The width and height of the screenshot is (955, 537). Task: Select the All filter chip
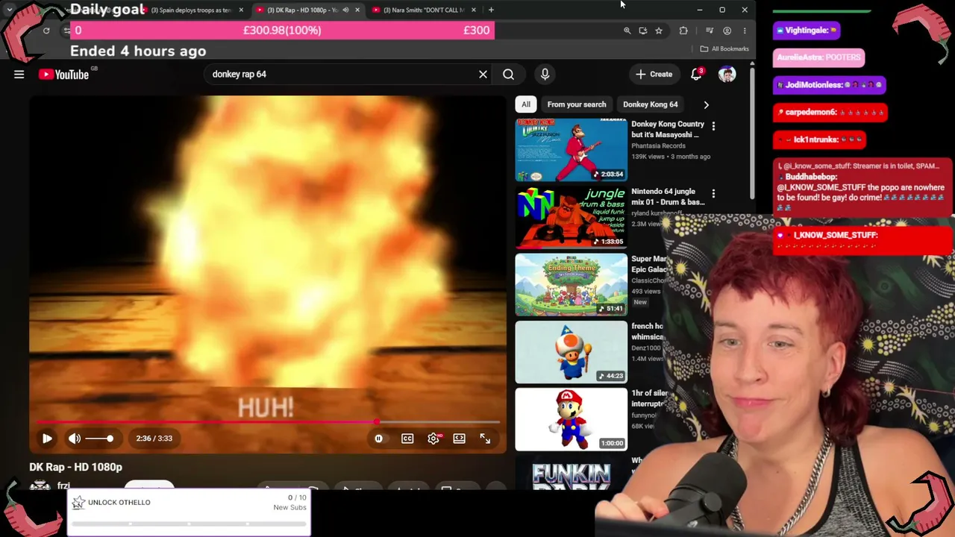point(526,104)
